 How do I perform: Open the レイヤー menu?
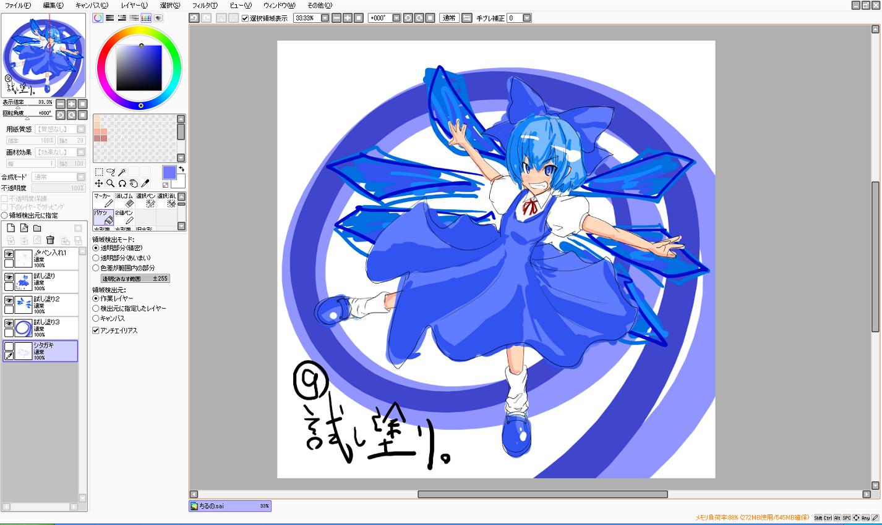click(134, 5)
